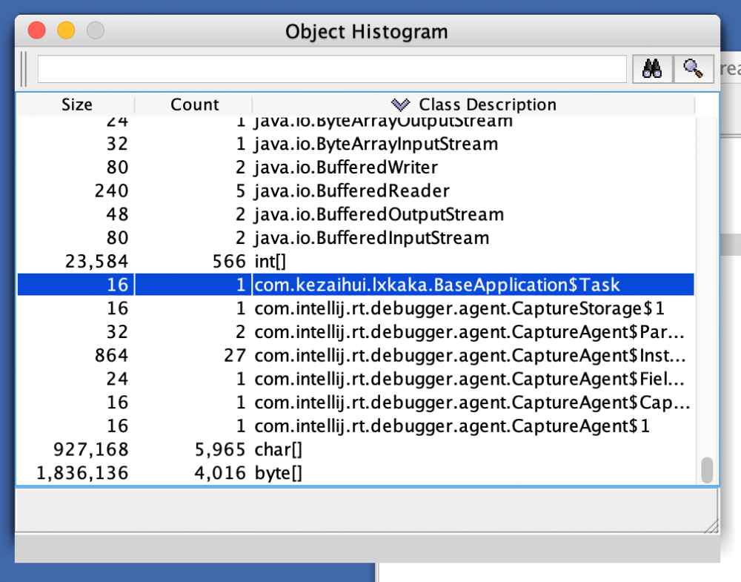Select the char[] class row
Viewport: 741px width, 582px height.
(x=356, y=449)
